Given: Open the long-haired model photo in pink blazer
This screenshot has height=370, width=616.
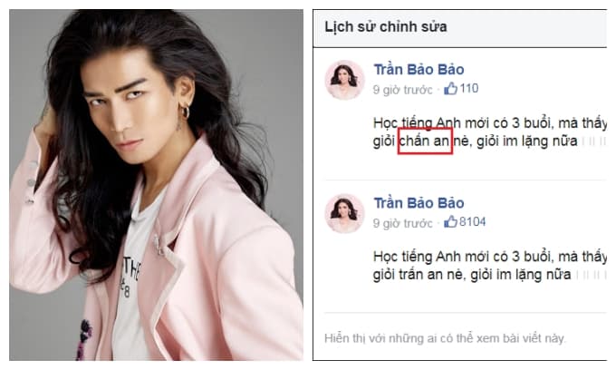Looking at the screenshot, I should [x=156, y=185].
